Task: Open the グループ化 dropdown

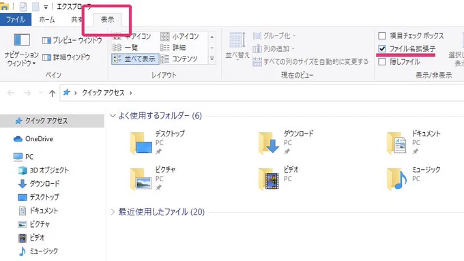Action: (x=274, y=36)
